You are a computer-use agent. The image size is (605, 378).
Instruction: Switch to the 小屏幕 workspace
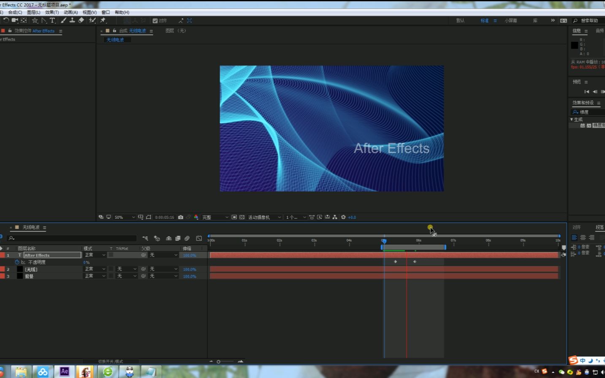click(x=511, y=21)
